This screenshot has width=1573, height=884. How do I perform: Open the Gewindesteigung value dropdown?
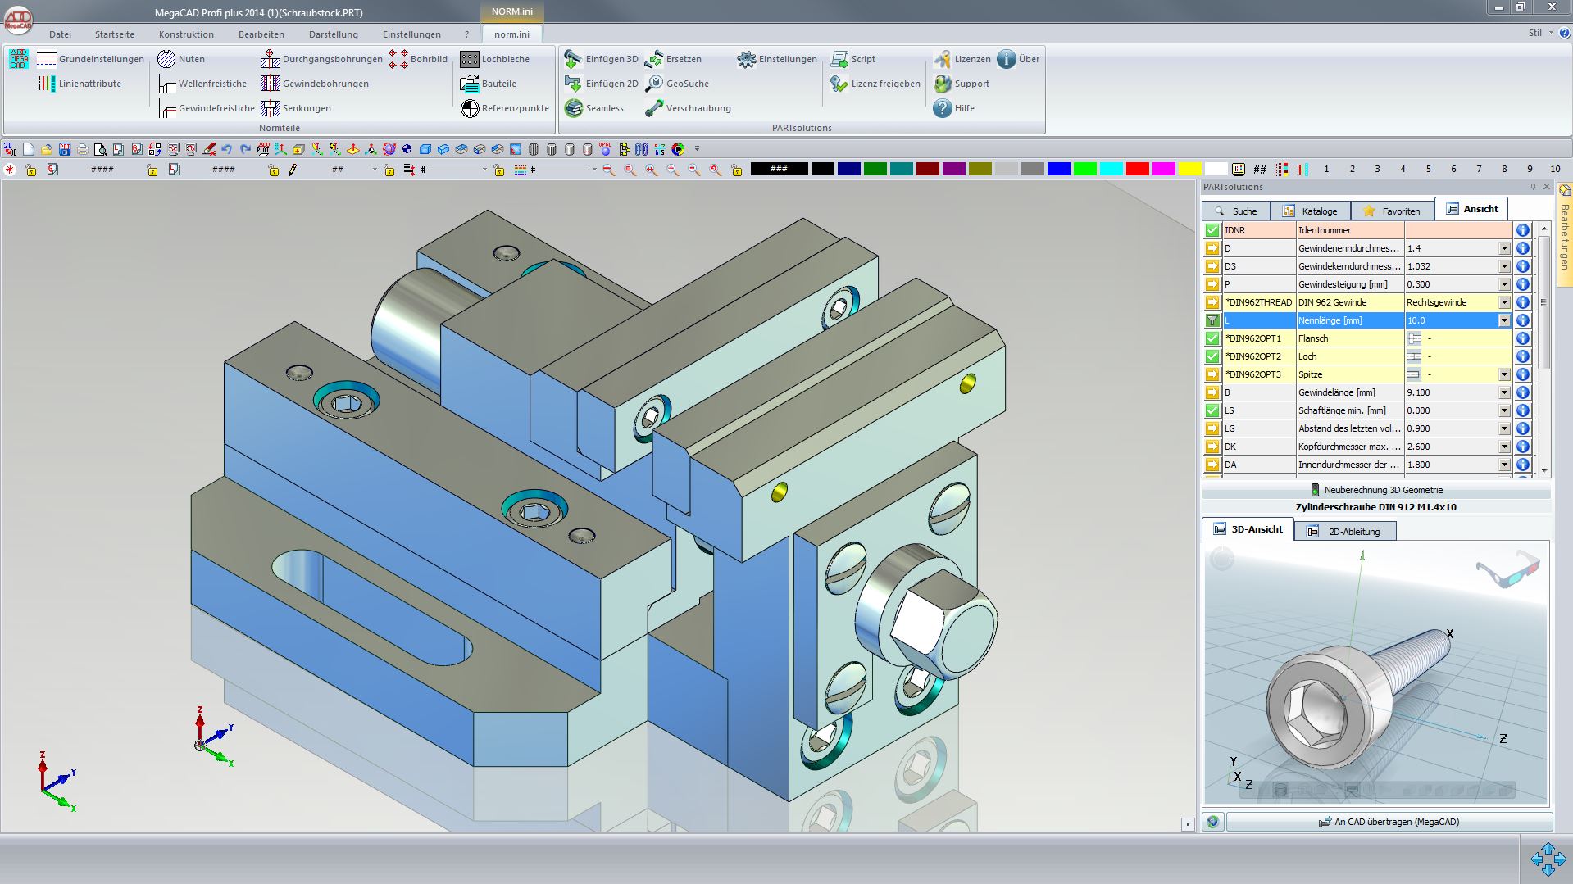pos(1504,284)
